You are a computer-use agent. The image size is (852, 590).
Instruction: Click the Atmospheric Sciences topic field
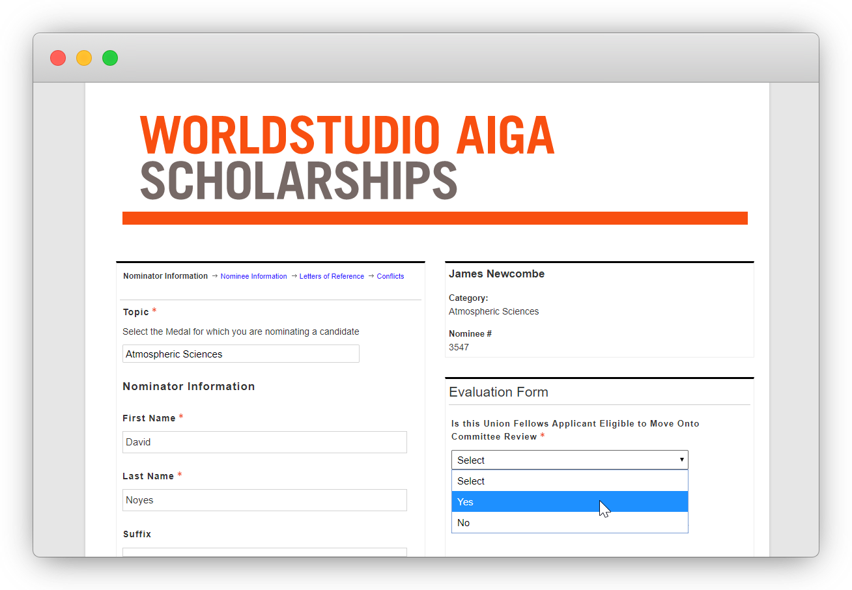241,354
